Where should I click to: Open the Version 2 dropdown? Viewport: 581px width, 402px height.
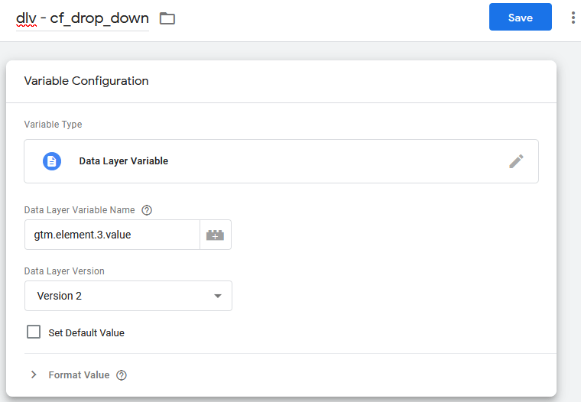(x=128, y=296)
